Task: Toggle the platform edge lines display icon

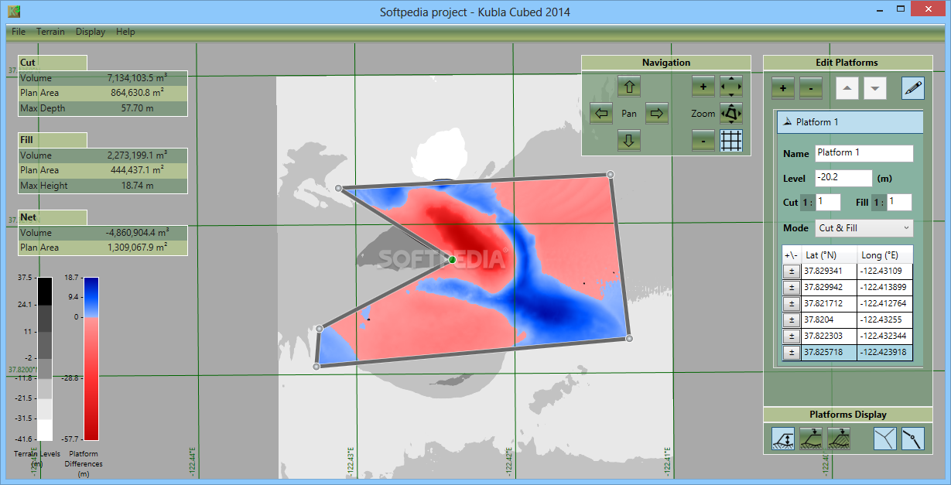Action: (885, 439)
